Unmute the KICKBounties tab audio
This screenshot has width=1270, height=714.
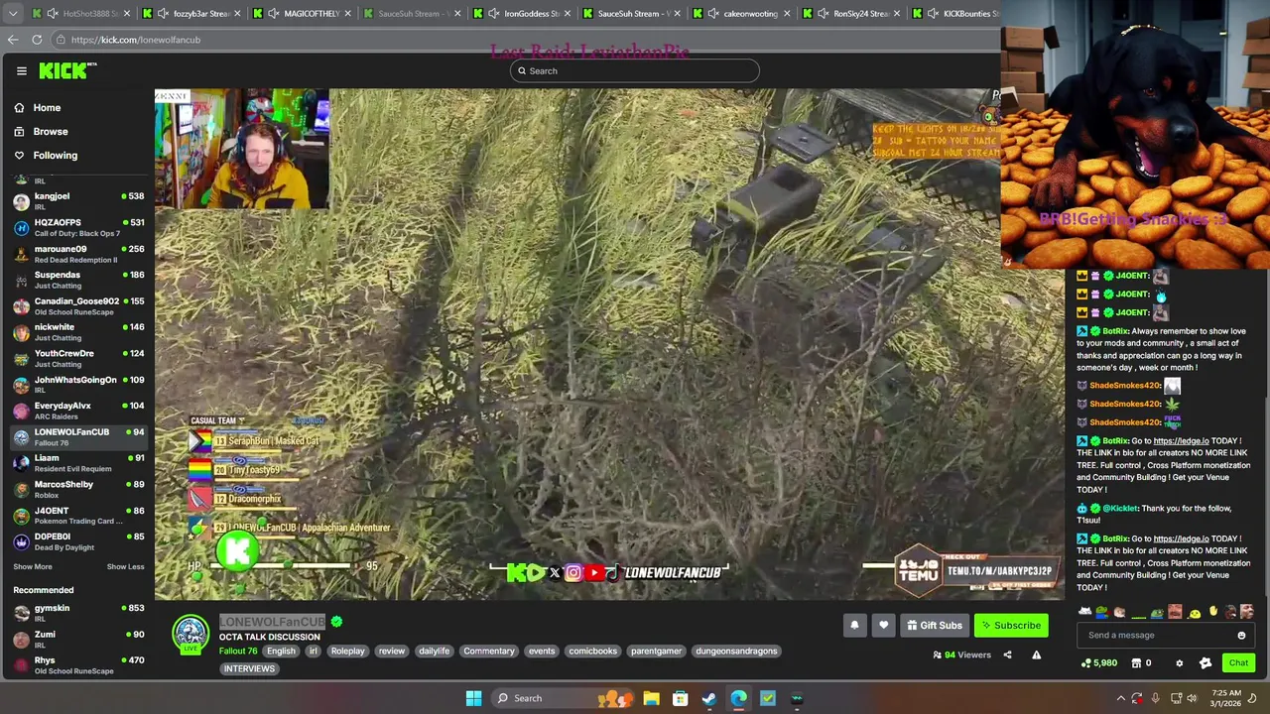point(934,14)
